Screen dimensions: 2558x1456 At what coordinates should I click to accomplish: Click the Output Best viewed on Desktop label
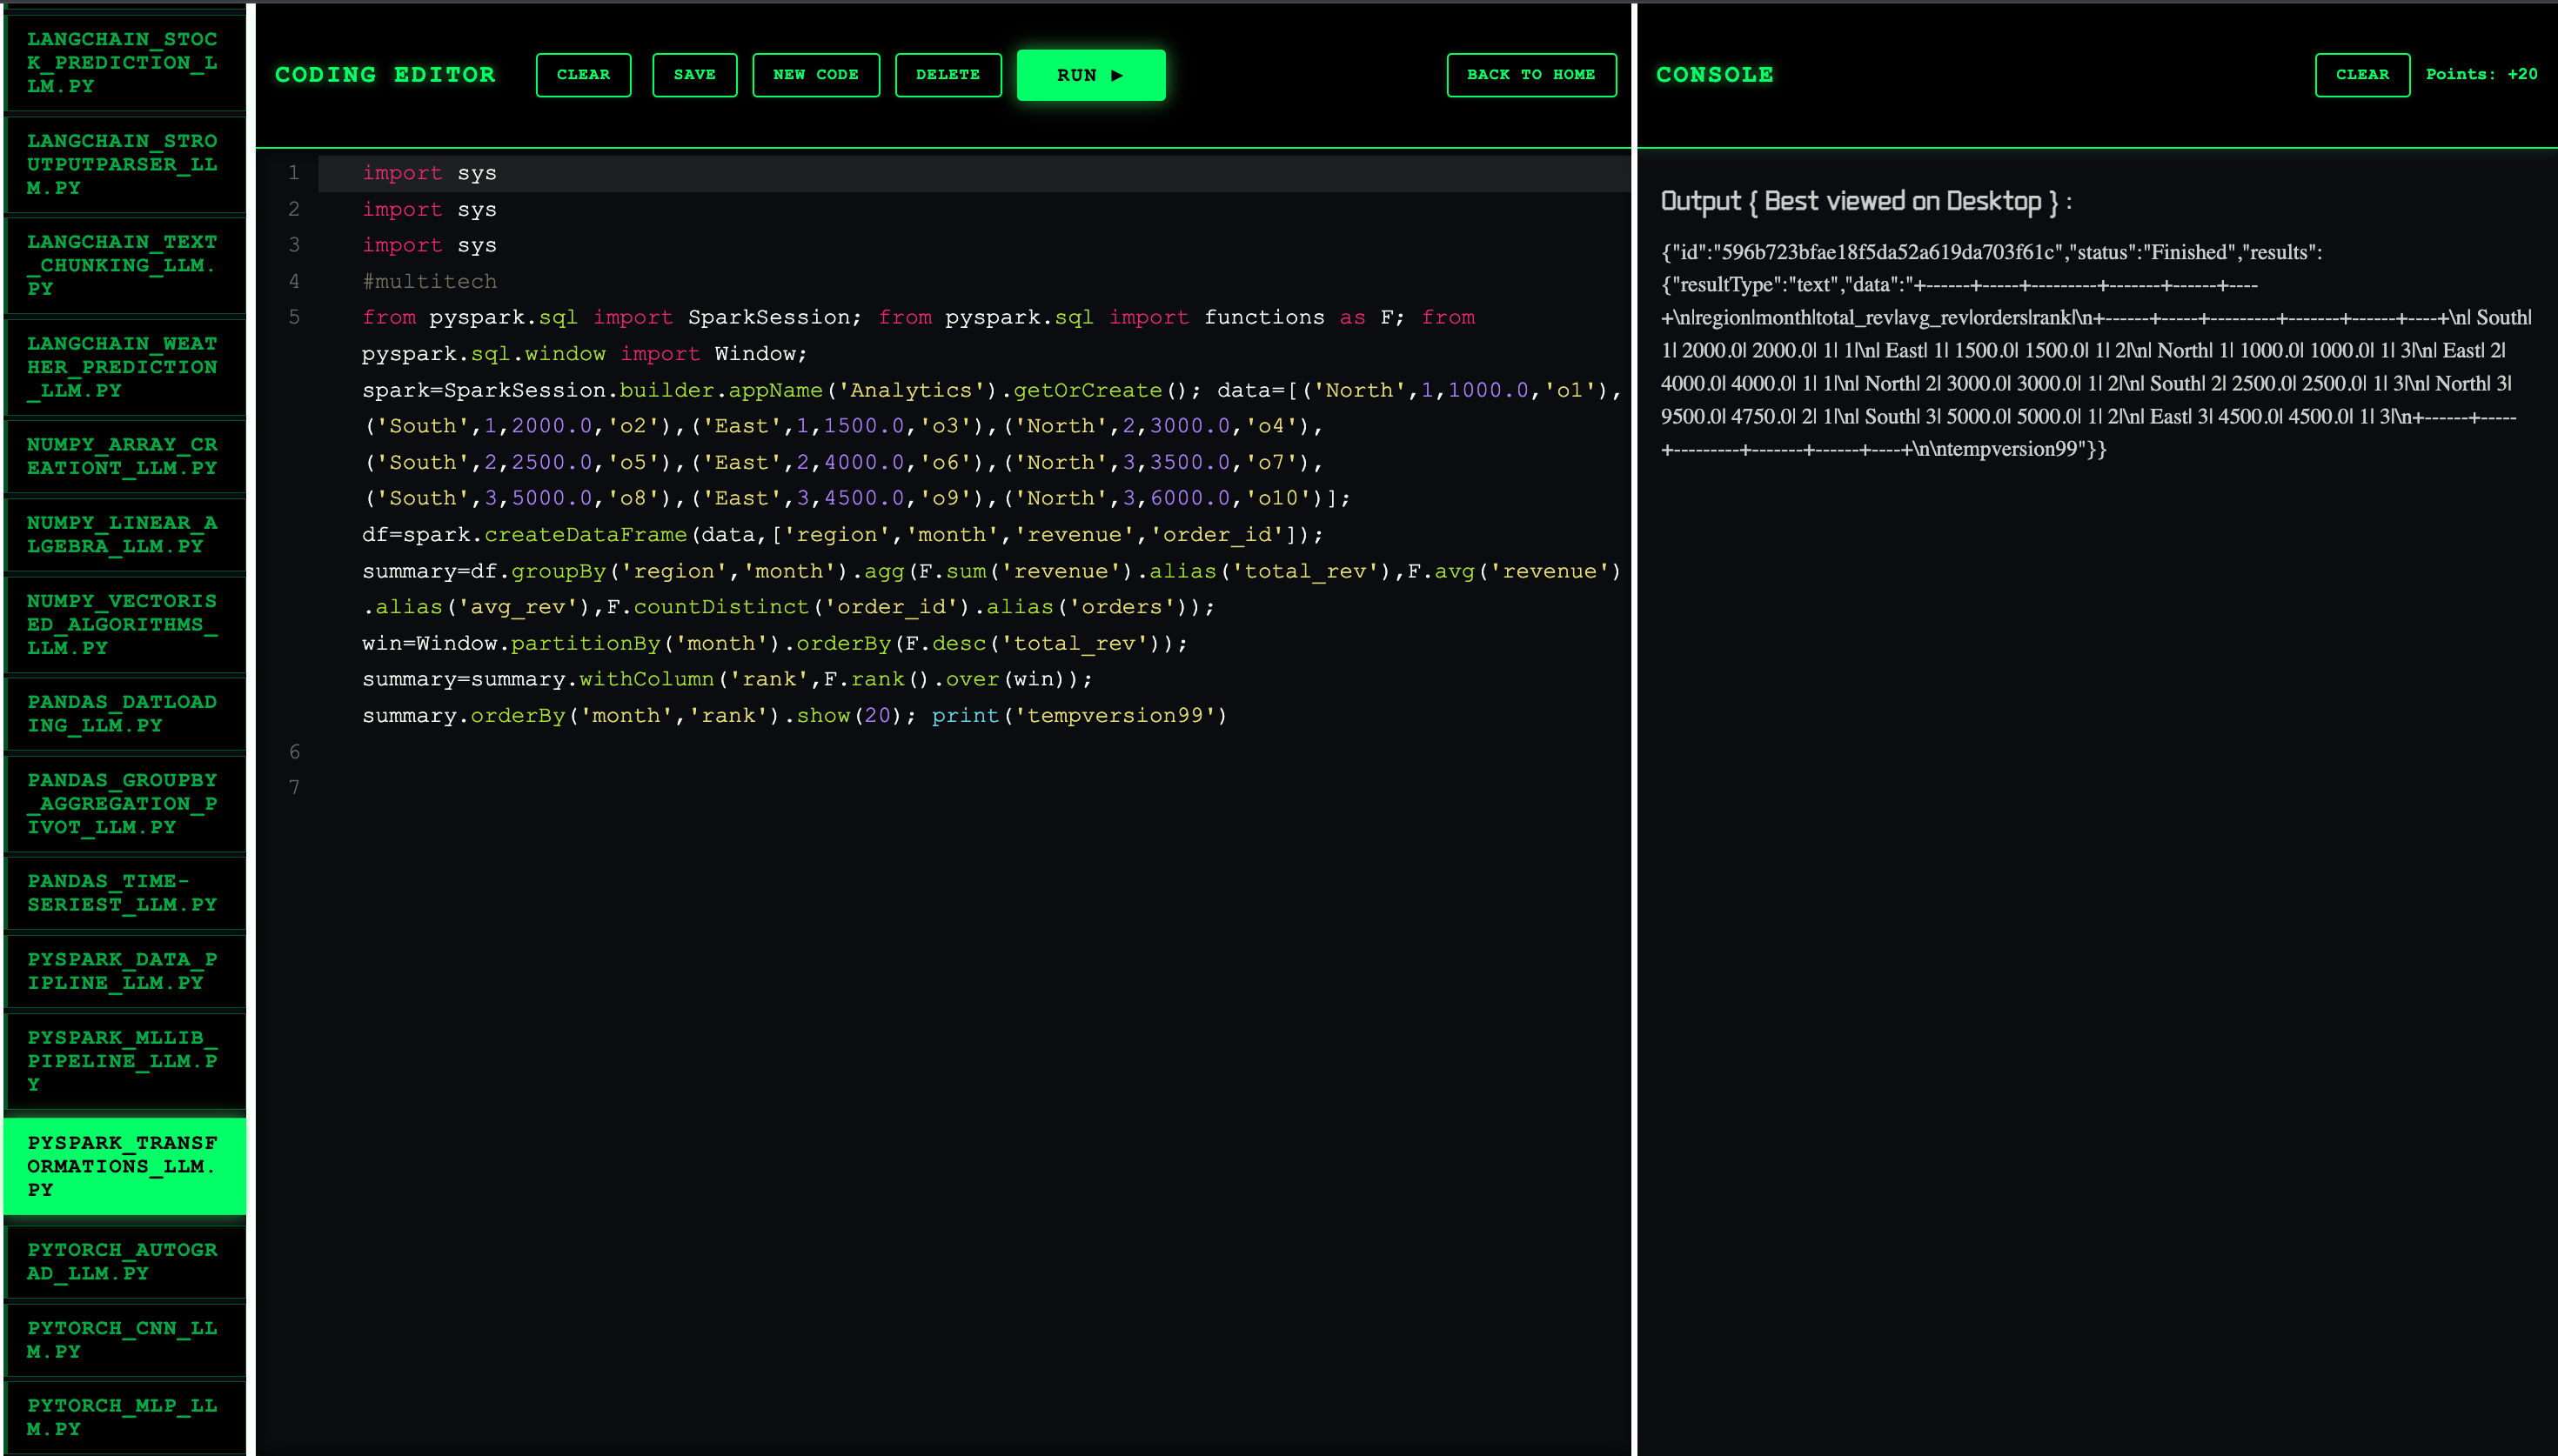click(x=1865, y=202)
